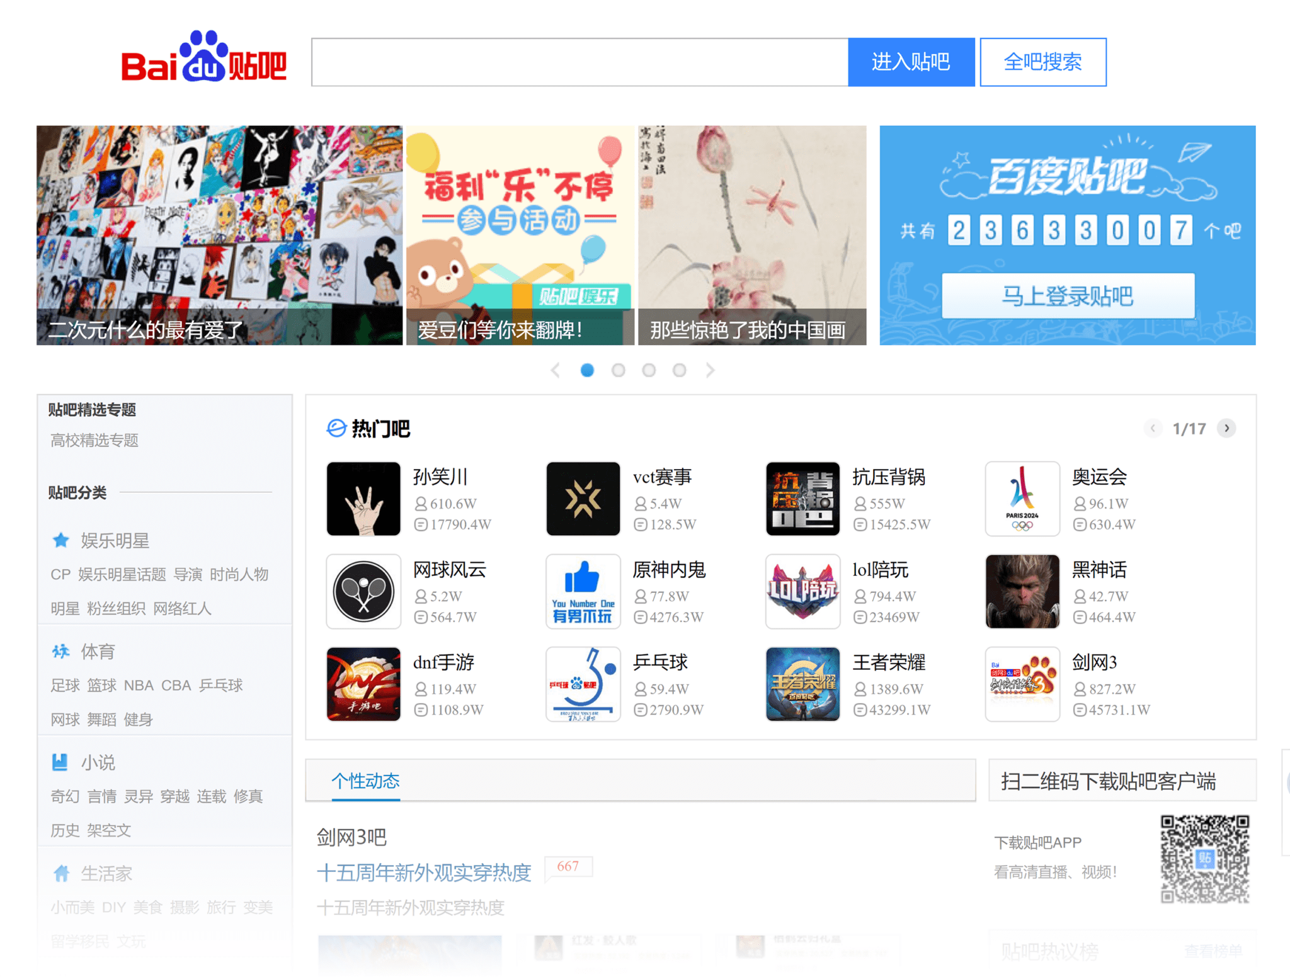Screen dimensions: 1290x977
Task: Open the 抗压背锅 forum icon
Action: (802, 499)
